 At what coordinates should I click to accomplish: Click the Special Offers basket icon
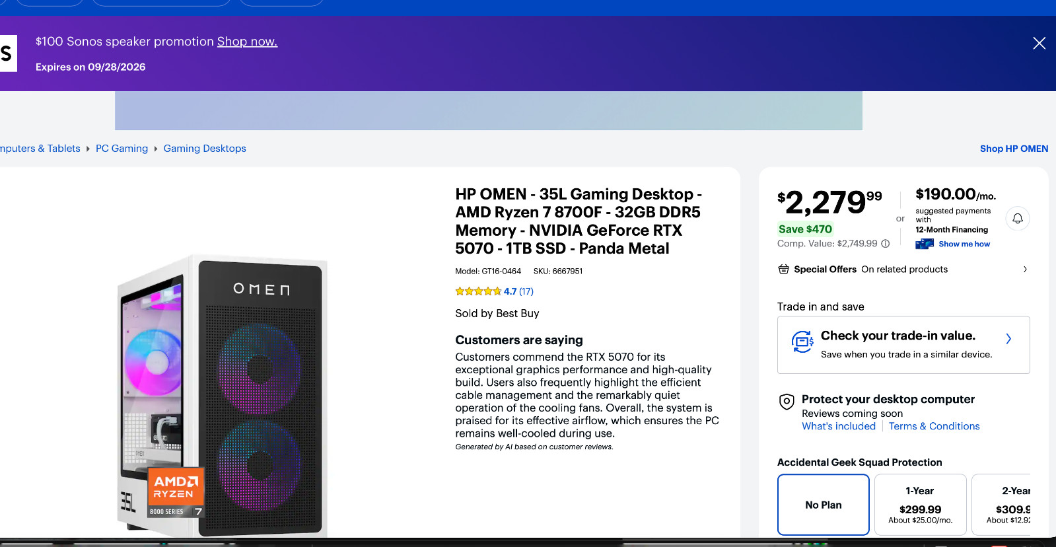(783, 269)
